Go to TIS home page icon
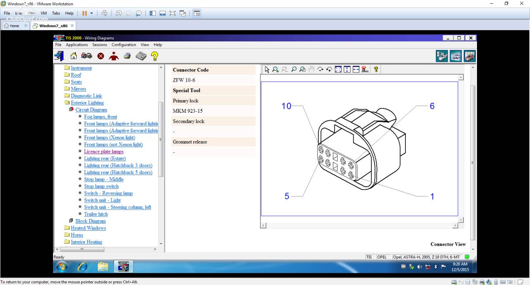Screen dimensions: 530x285 click(x=73, y=56)
